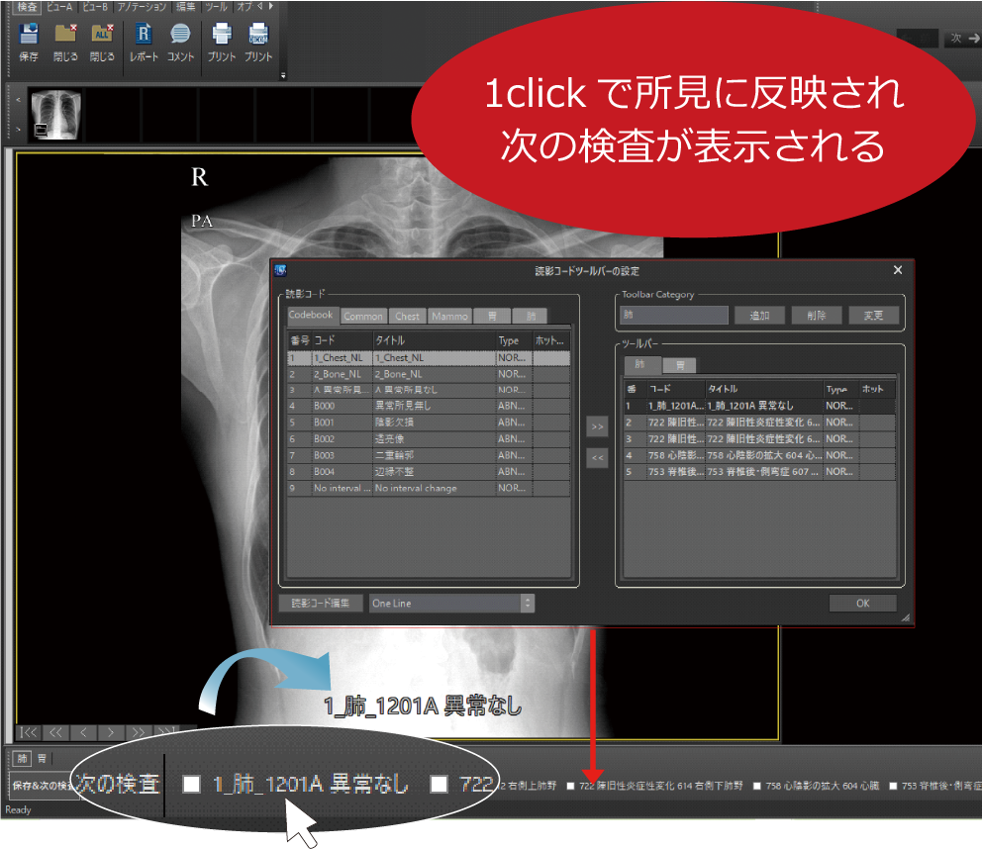Open the レポート (report) tool
This screenshot has width=982, height=849.
tap(145, 35)
